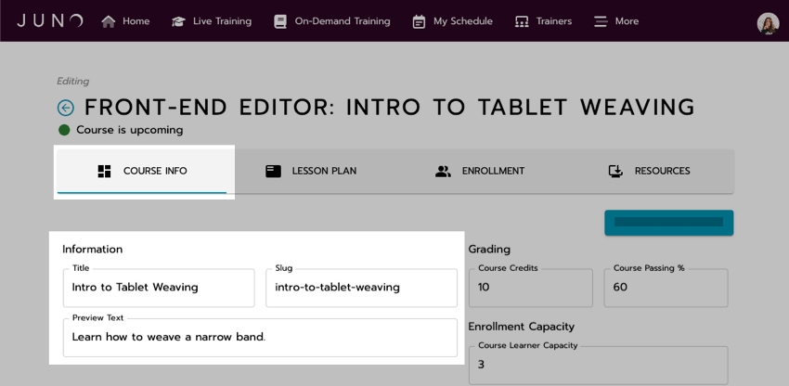Click the On-Demand Training book icon
This screenshot has width=789, height=386.
(280, 21)
